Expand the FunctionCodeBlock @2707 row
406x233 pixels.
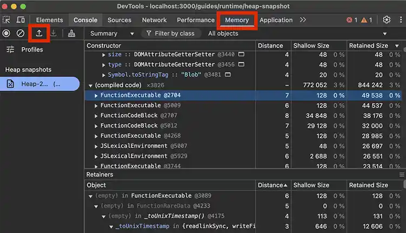point(96,115)
